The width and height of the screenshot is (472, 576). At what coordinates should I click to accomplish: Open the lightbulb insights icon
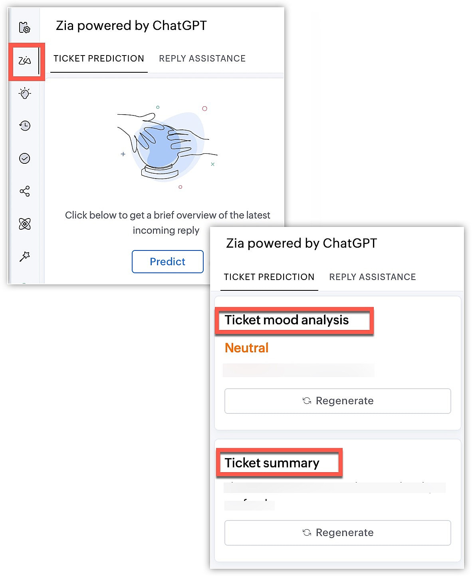[25, 93]
